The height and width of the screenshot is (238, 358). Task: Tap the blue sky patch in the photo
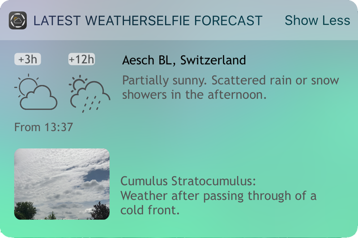coord(98,175)
